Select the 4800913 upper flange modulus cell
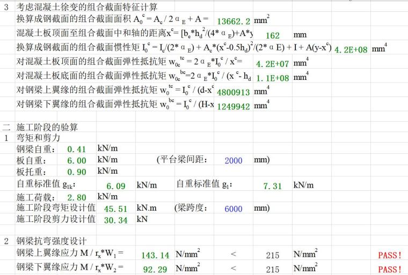 pyautogui.click(x=233, y=92)
